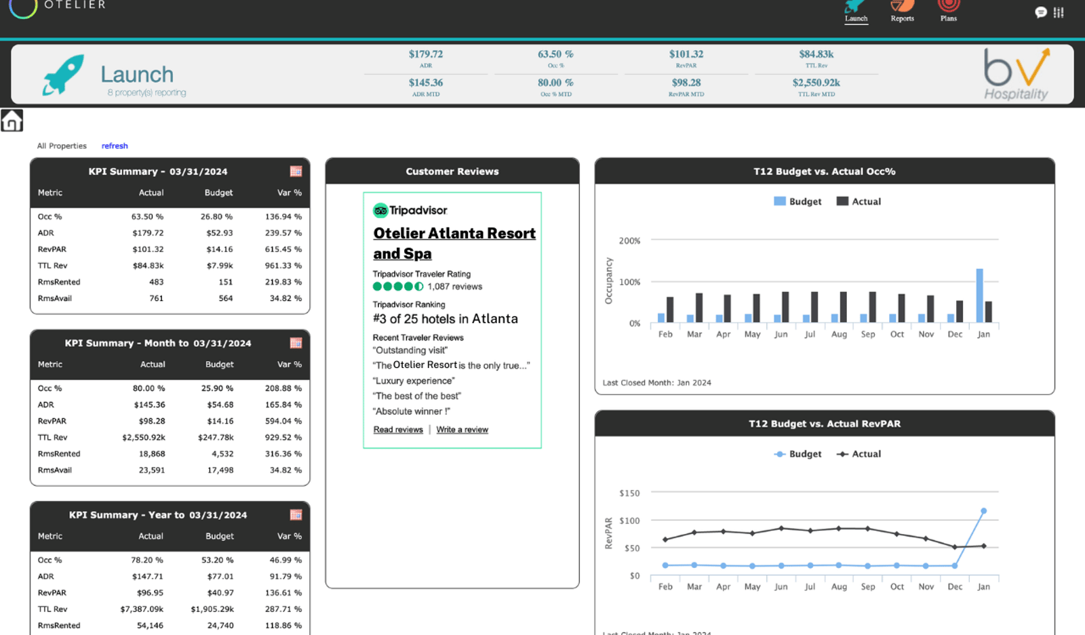Click T12 Budget vs. Actual Occ% title

click(x=825, y=171)
